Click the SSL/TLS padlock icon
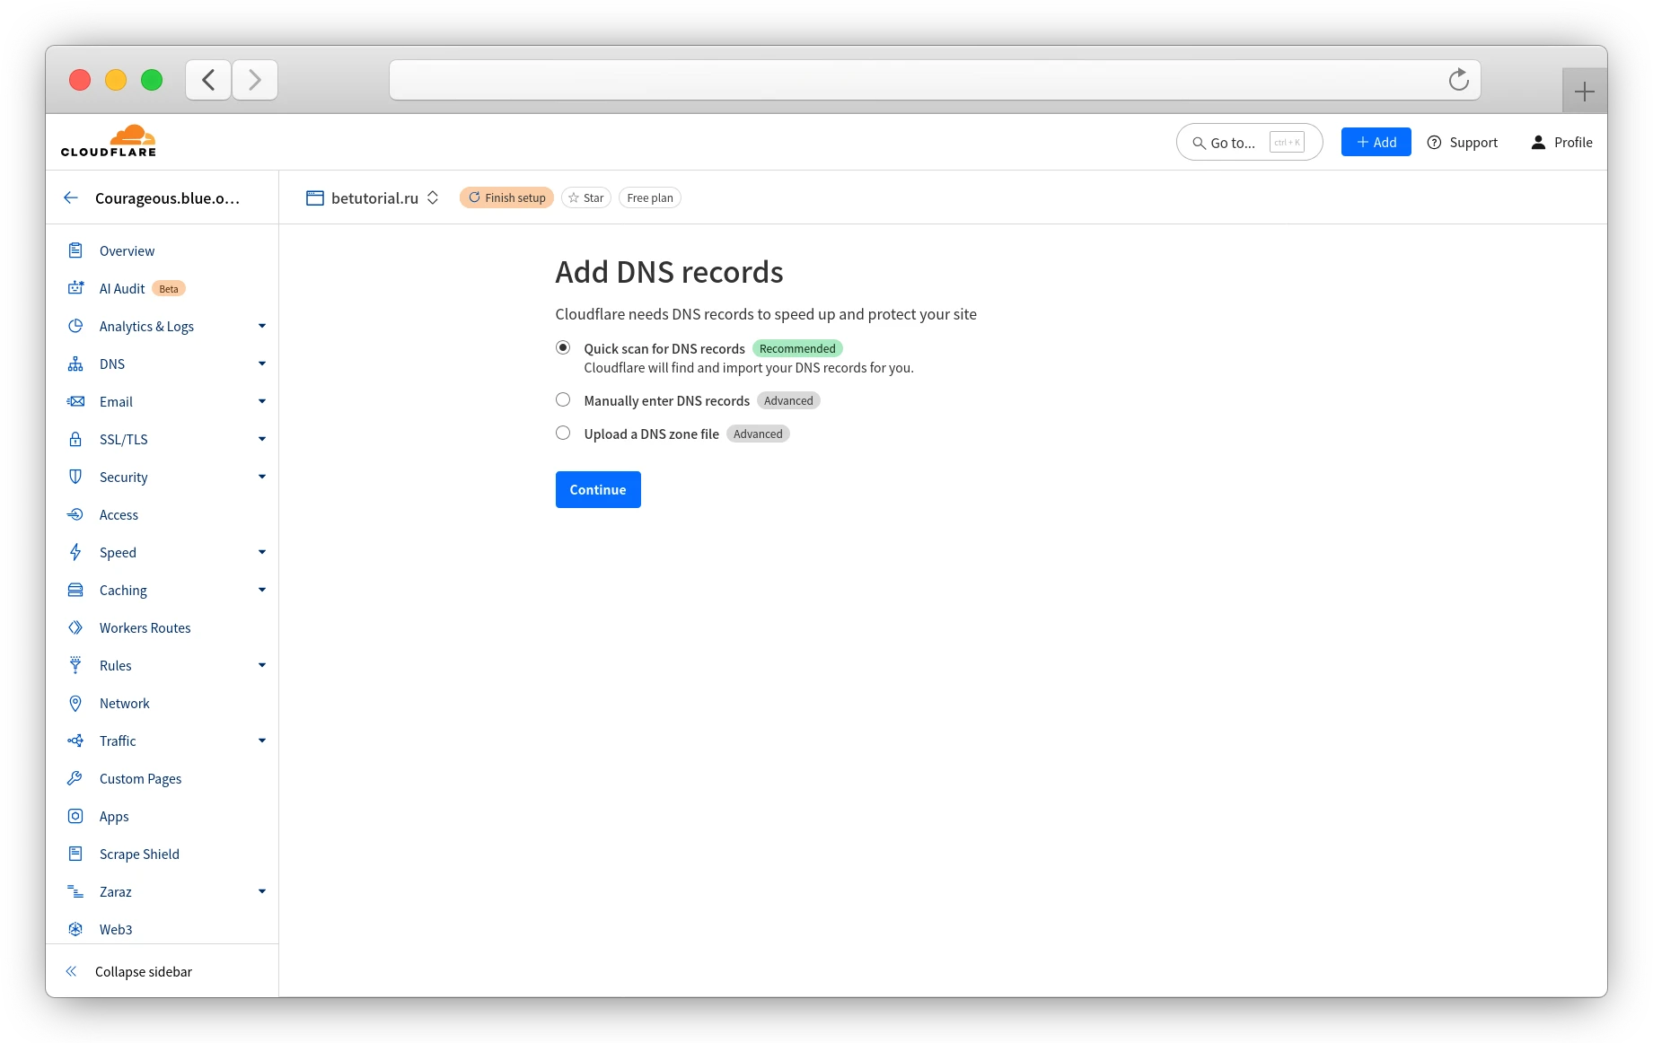The width and height of the screenshot is (1653, 1043). point(76,439)
